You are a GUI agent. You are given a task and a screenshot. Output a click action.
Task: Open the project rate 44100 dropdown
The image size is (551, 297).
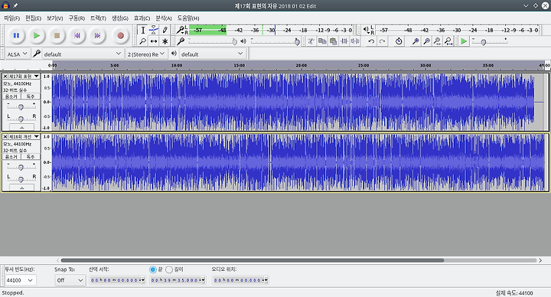(x=20, y=280)
